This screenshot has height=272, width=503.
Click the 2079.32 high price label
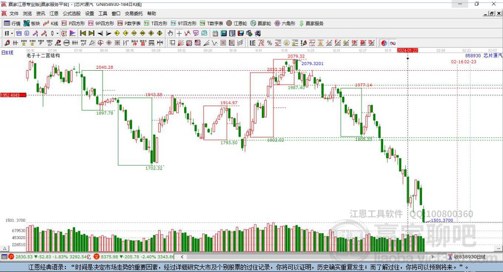pyautogui.click(x=296, y=56)
